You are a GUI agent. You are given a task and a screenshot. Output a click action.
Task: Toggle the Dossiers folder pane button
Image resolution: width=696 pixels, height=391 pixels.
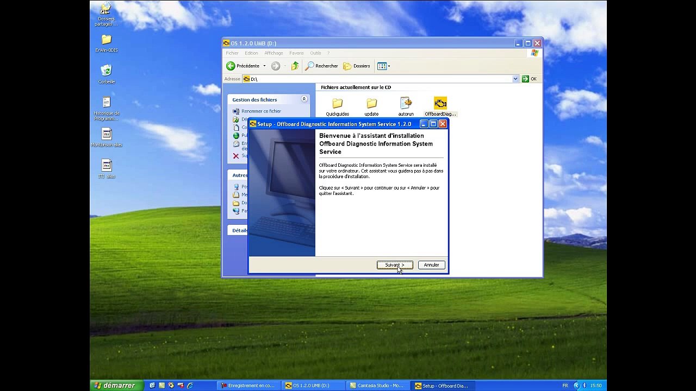tap(357, 66)
